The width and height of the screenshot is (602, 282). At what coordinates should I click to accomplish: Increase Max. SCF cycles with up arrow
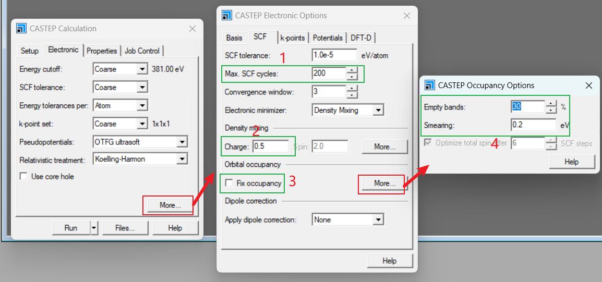coord(352,70)
